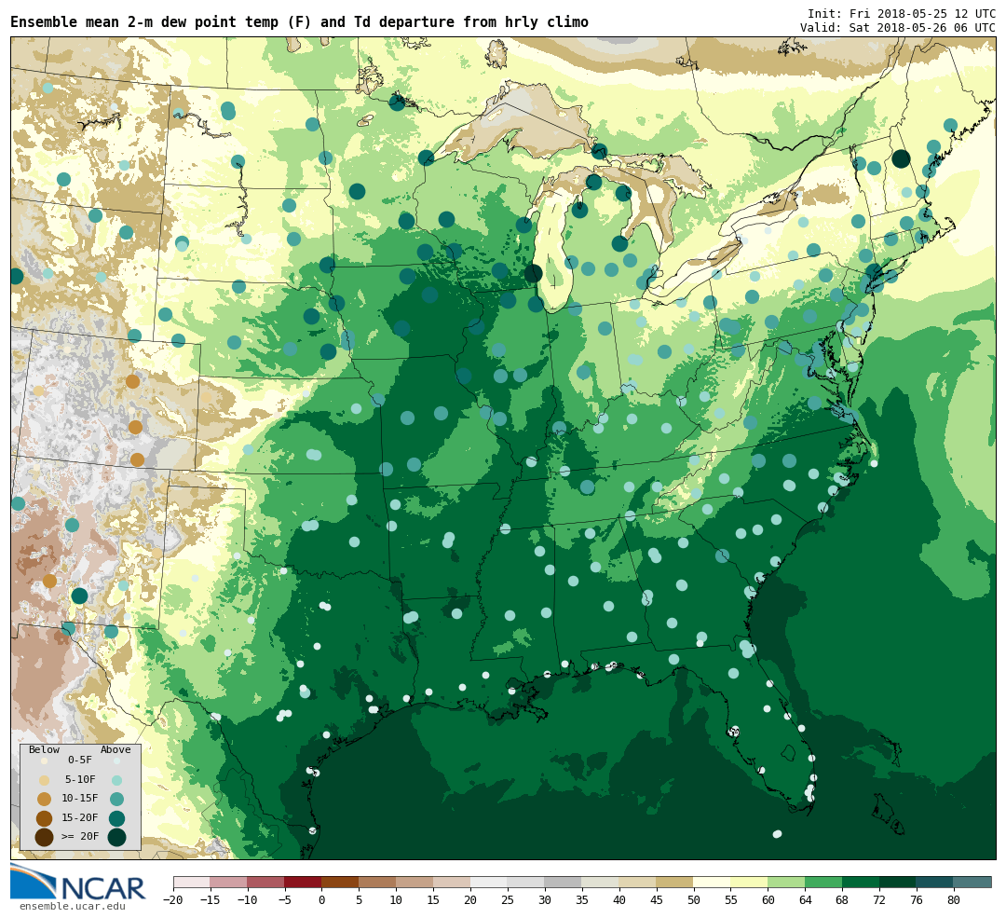Click the Below 10-15F orange-brown dot in legend
Image resolution: width=1006 pixels, height=918 pixels.
(45, 800)
